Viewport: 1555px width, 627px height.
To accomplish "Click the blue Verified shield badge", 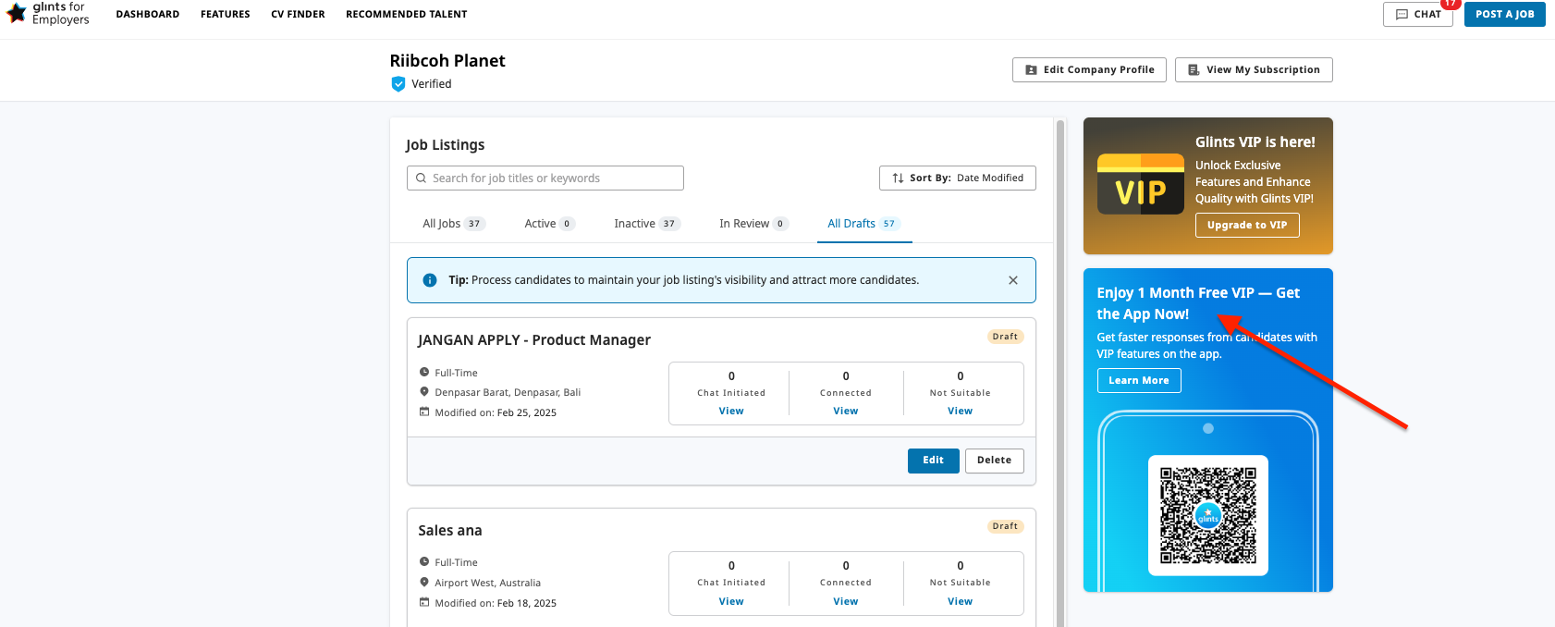I will [x=398, y=84].
